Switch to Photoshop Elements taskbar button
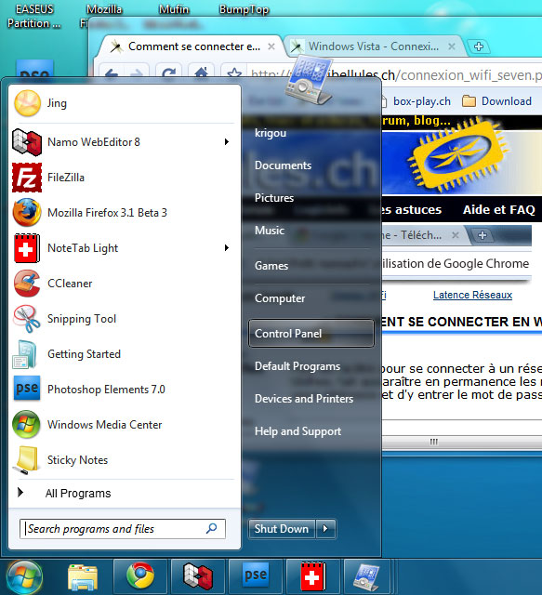The image size is (542, 595). (x=256, y=577)
